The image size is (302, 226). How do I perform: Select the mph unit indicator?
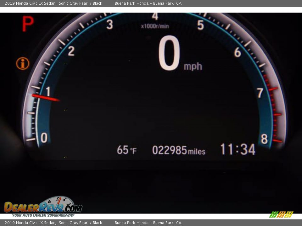pos(193,66)
